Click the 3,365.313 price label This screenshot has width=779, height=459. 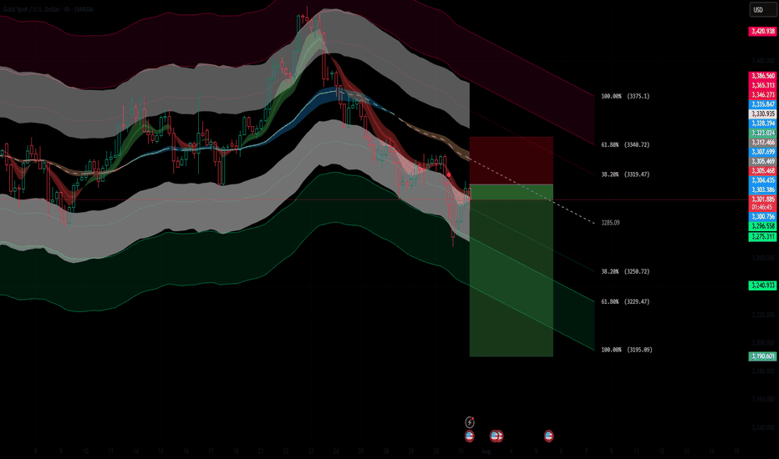point(762,85)
